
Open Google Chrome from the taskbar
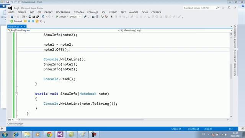pos(49,135)
